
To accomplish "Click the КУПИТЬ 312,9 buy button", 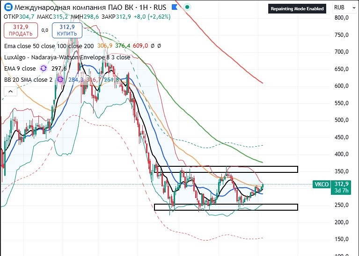I will 67,30.
